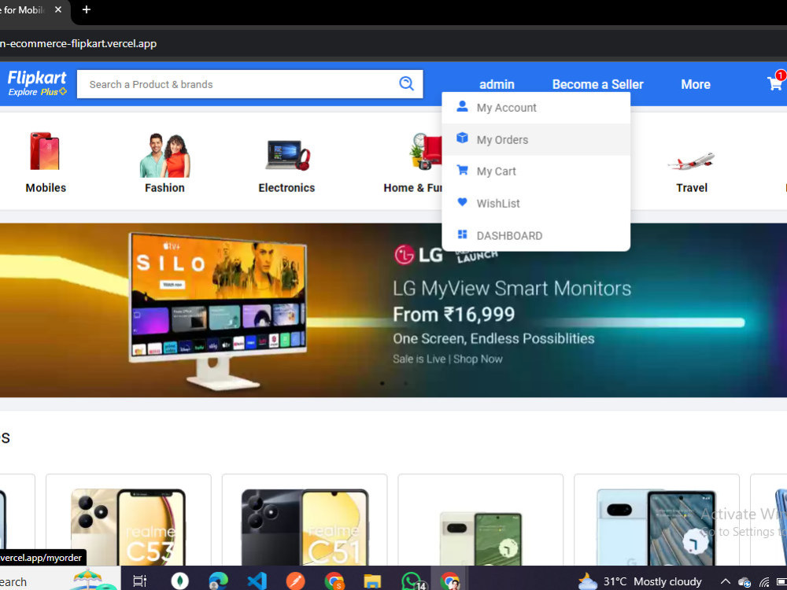
Task: Open the realme C53 product card
Action: (x=128, y=520)
